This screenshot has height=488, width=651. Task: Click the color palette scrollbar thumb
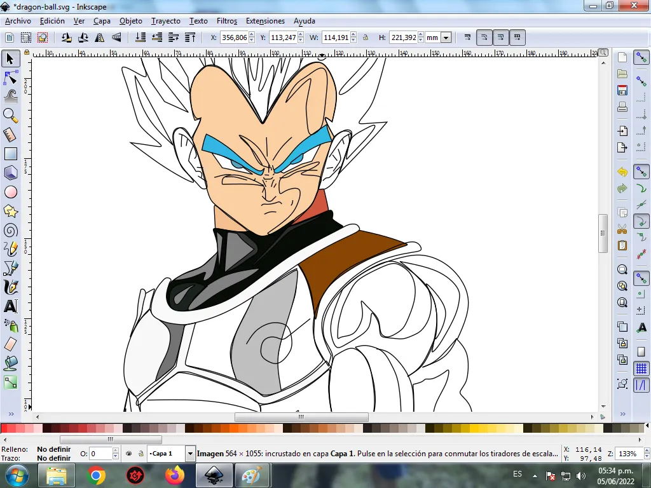pos(111,439)
